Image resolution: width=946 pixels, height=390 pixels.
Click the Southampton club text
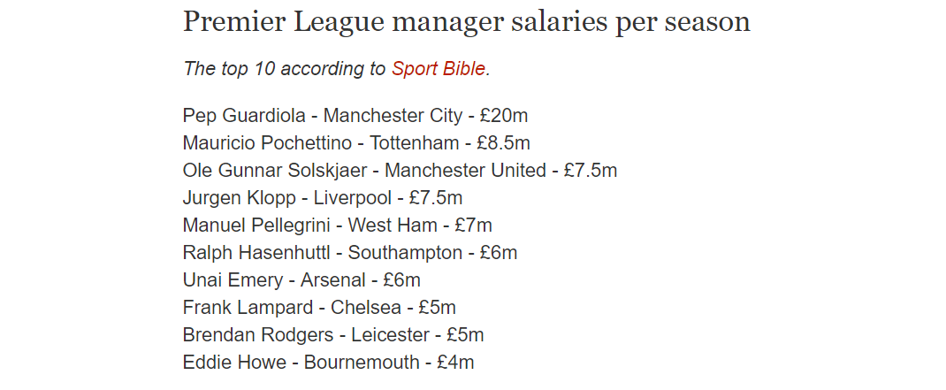pos(405,253)
